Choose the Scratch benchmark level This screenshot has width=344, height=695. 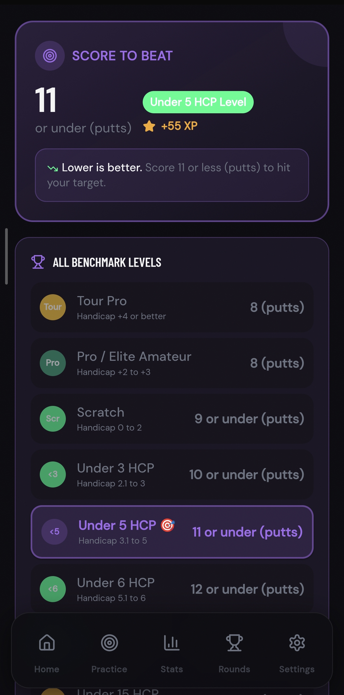click(x=172, y=419)
